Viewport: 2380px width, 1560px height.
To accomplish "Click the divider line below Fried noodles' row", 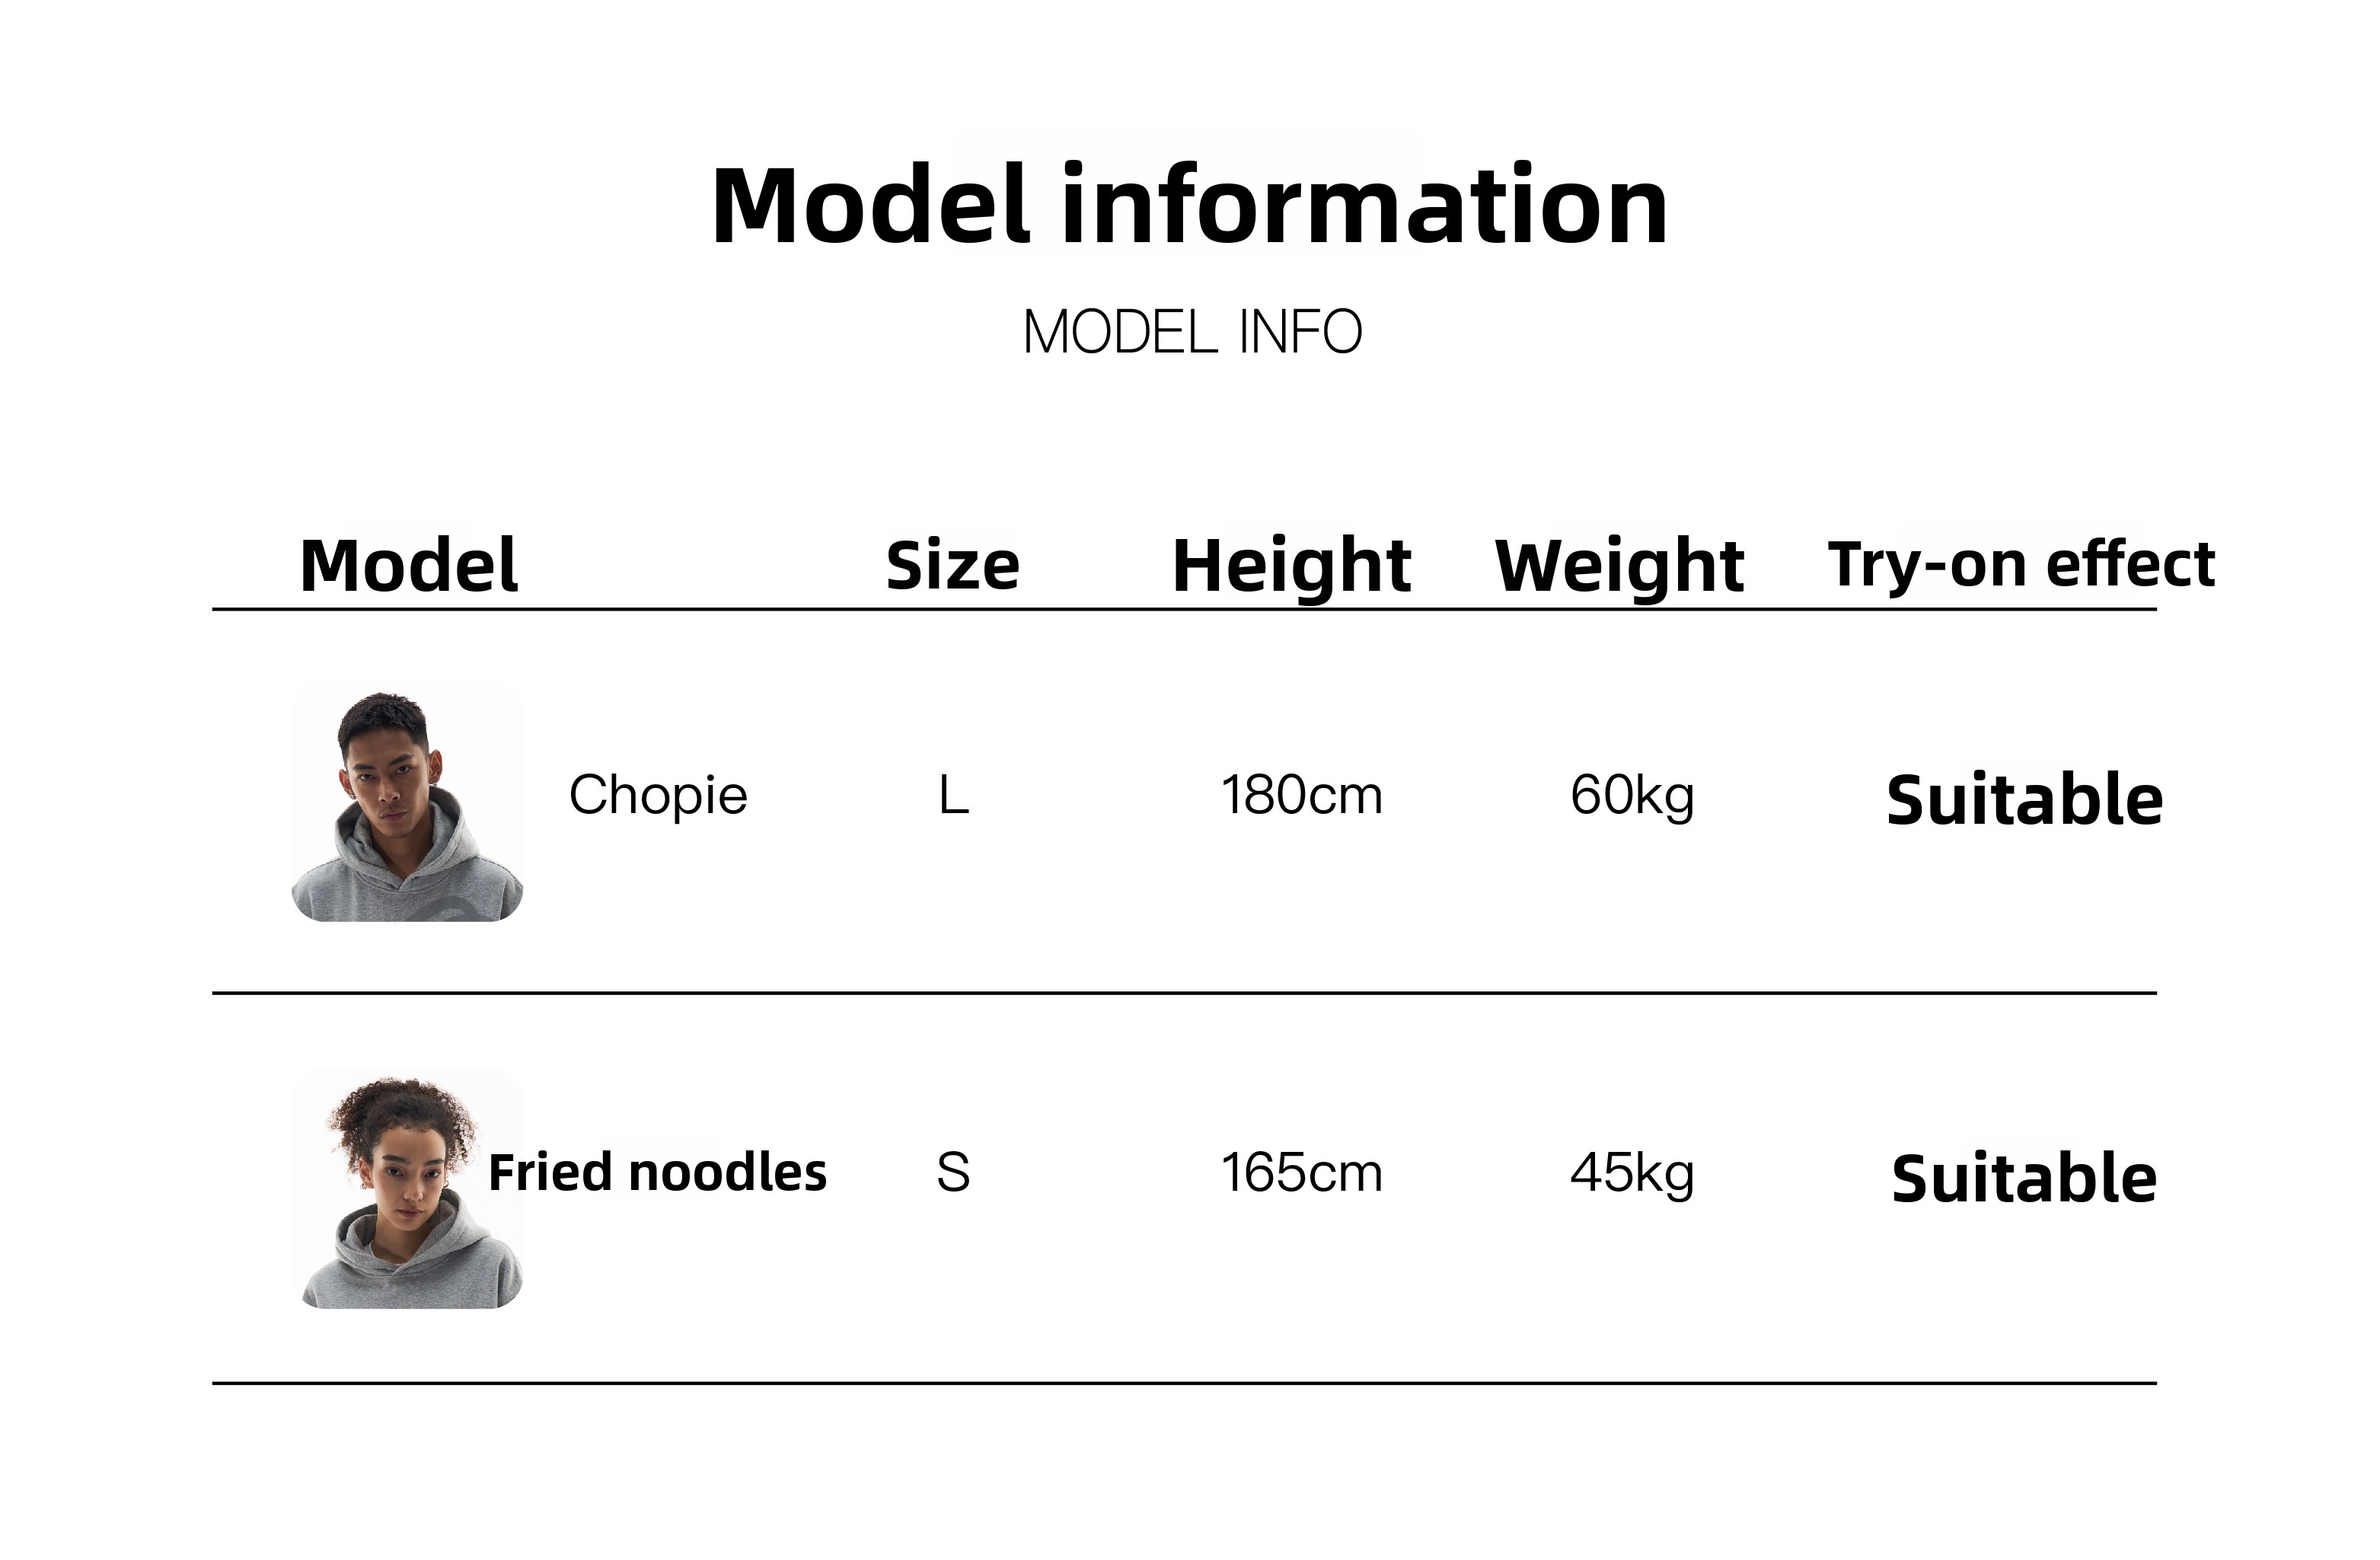I will coord(1184,1383).
